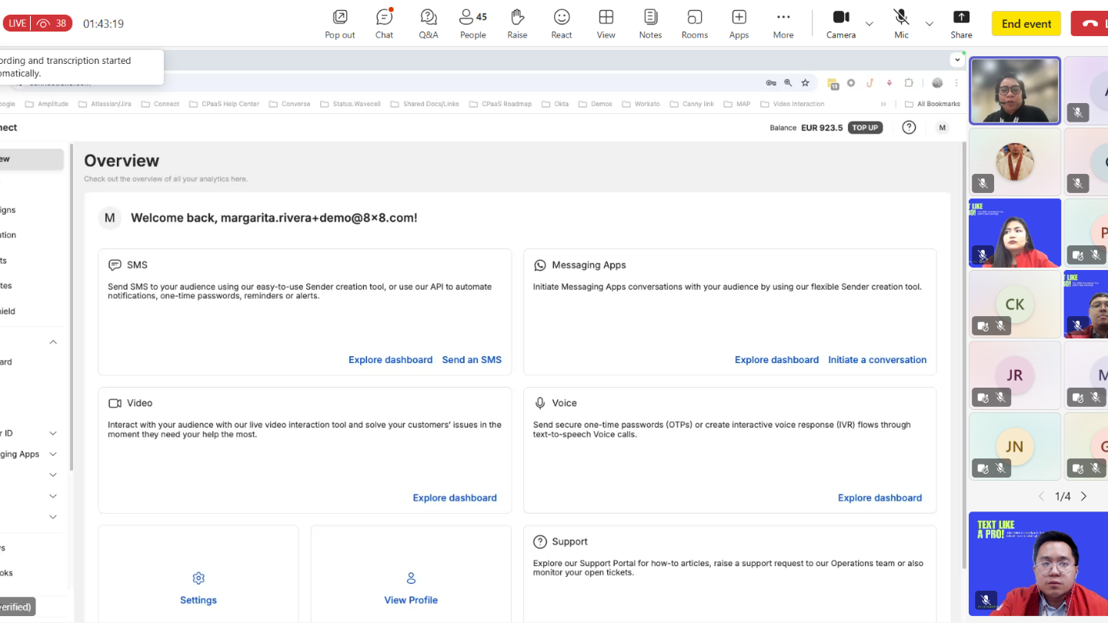Viewport: 1108px width, 623px height.
Task: Select the woman in red video tile
Action: [1015, 232]
